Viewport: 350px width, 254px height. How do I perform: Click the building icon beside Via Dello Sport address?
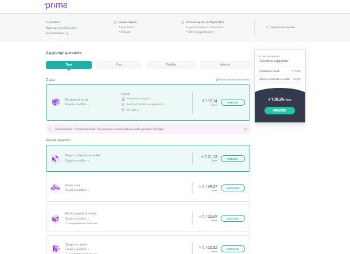182,22
